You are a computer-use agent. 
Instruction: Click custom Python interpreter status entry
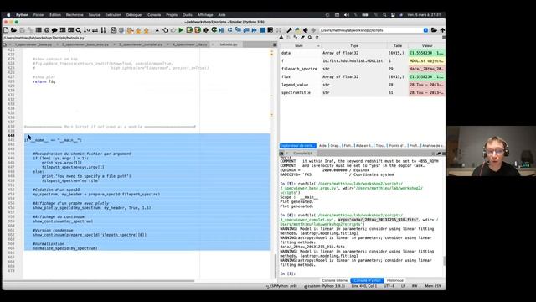click(x=325, y=286)
